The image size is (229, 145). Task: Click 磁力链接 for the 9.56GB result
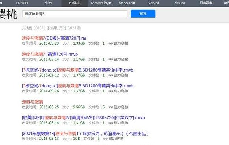[121, 107]
